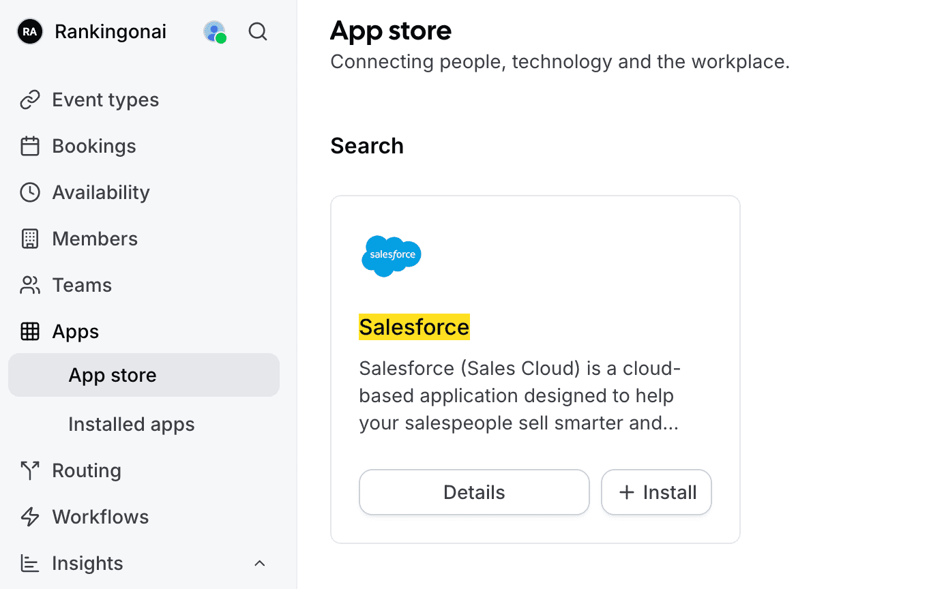Collapse the Insights section chevron
The width and height of the screenshot is (944, 589).
click(x=260, y=563)
